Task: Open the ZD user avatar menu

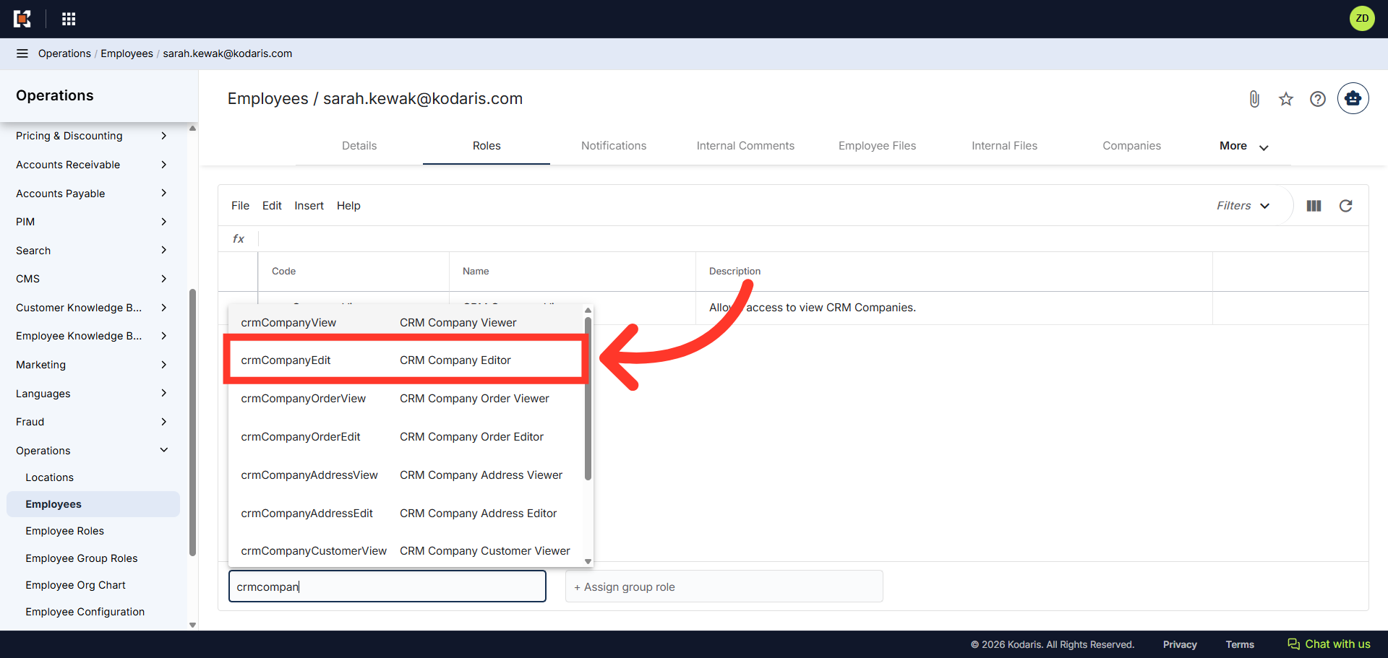Action: point(1362,19)
